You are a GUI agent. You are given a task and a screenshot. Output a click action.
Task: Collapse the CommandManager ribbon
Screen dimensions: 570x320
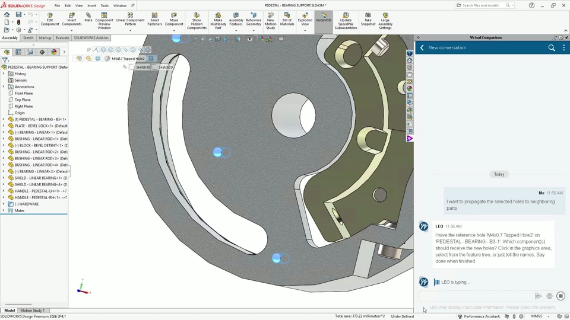[566, 30]
